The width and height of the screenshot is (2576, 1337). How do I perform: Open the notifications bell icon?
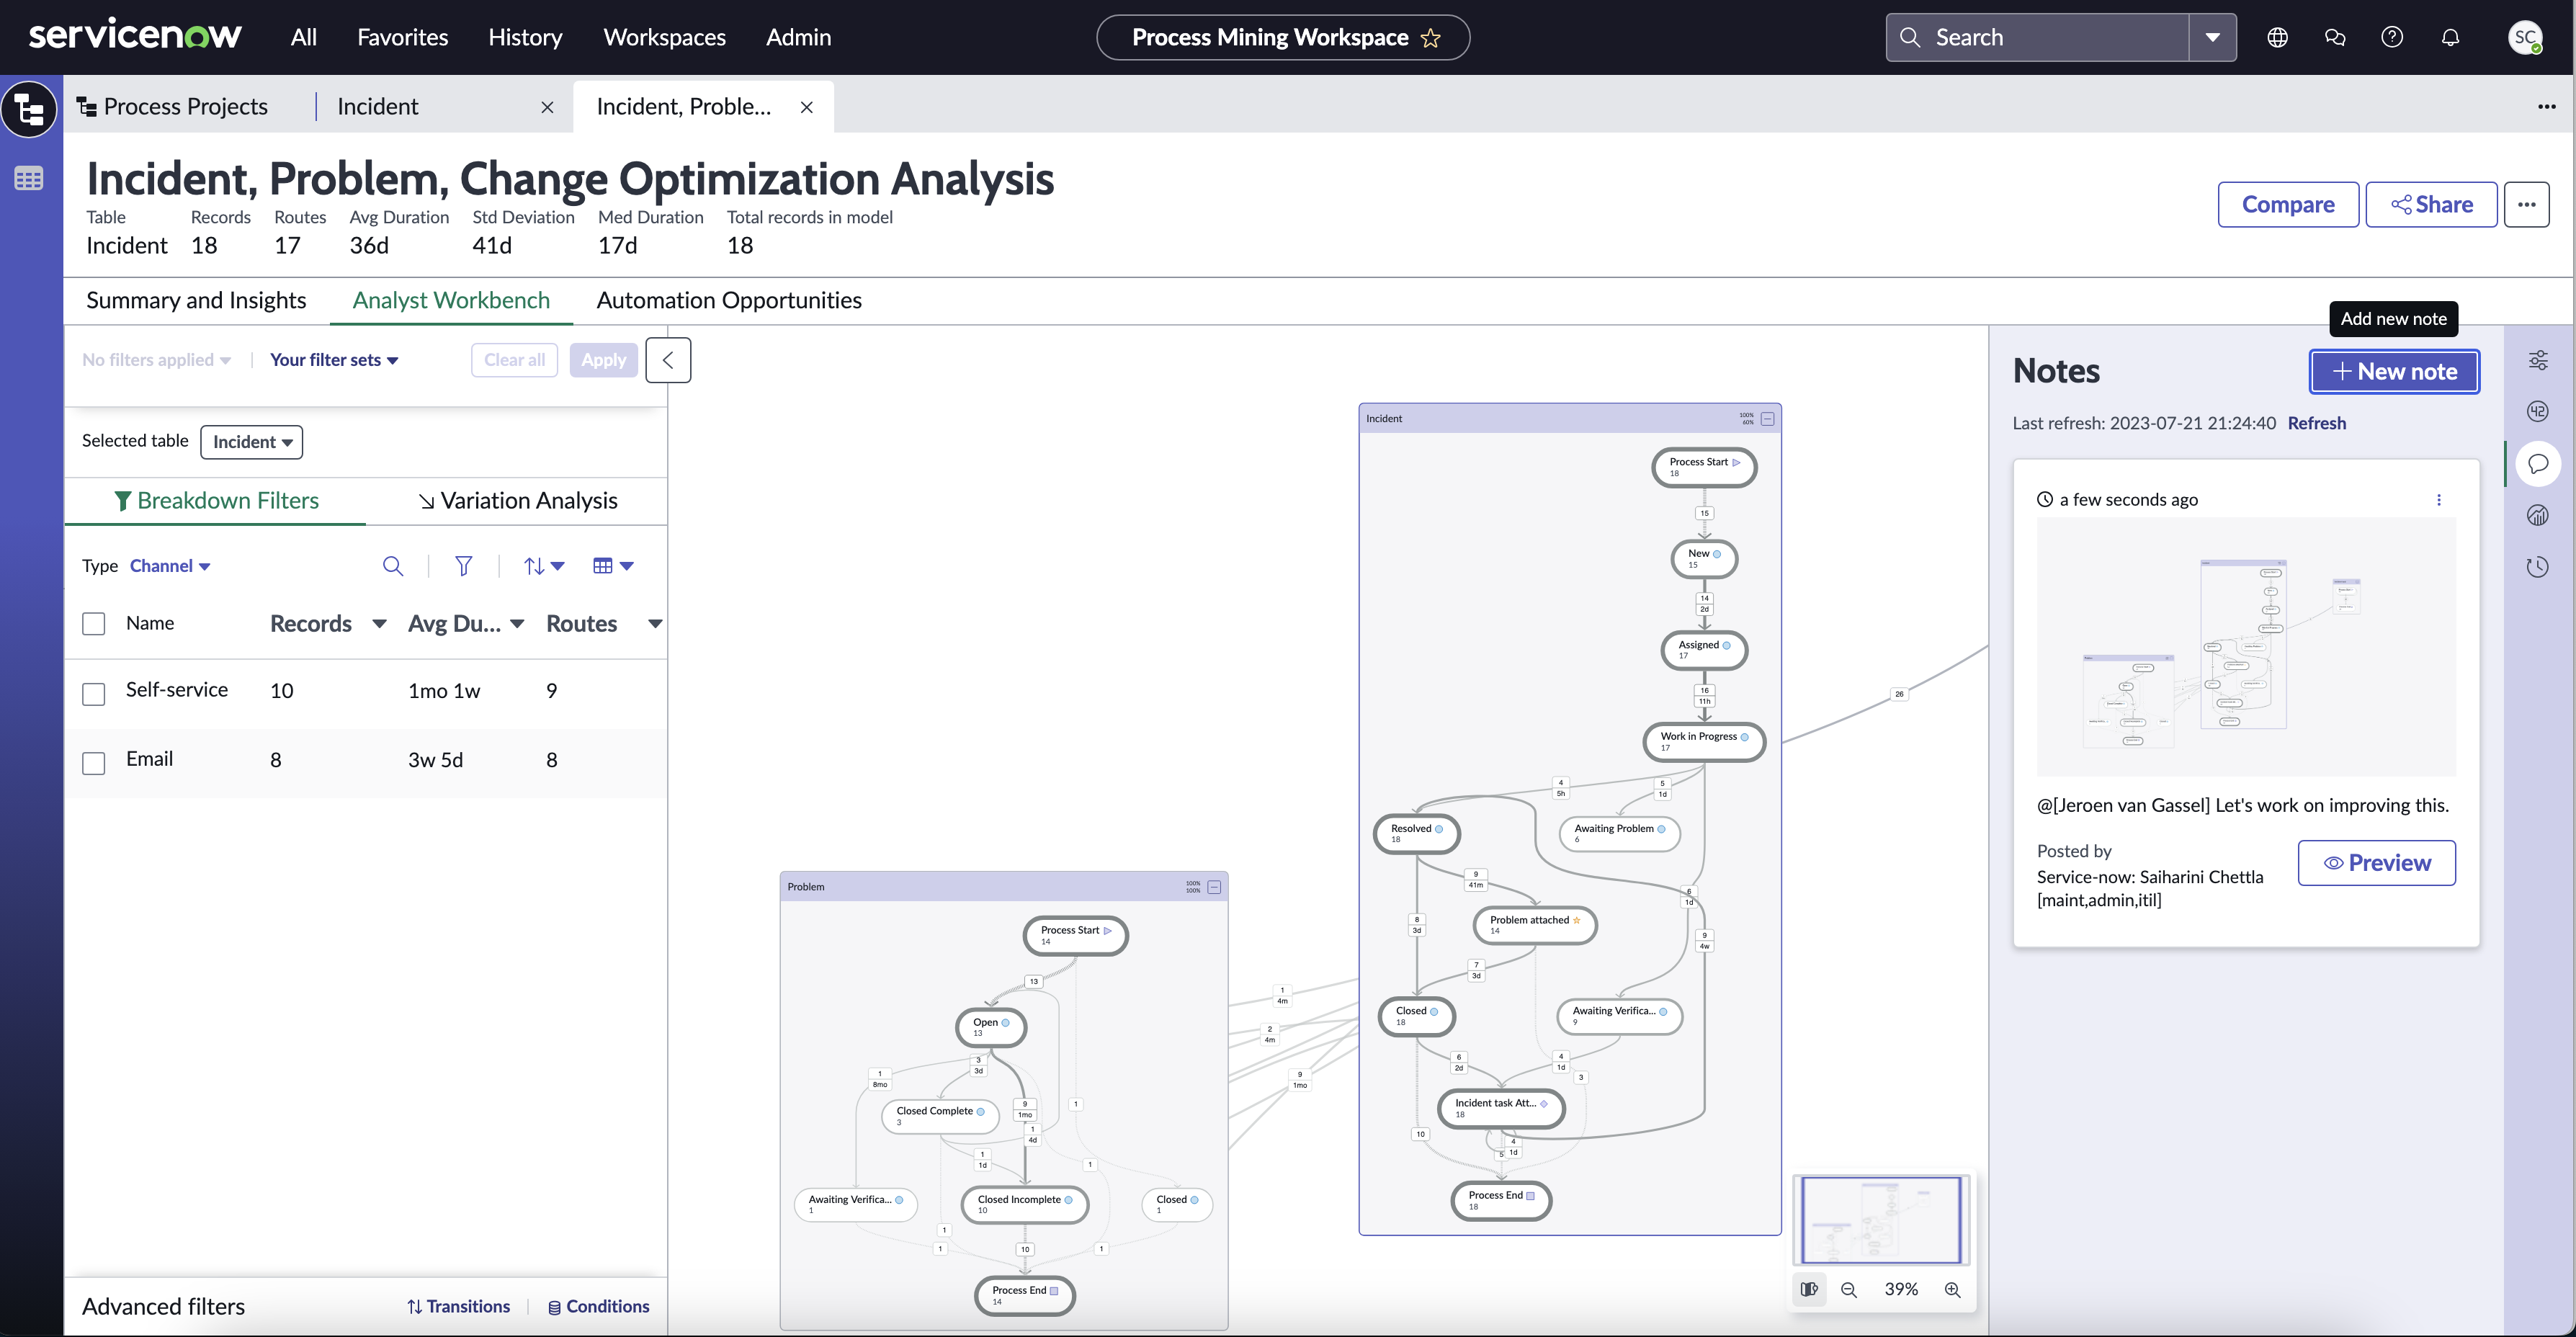2450,37
